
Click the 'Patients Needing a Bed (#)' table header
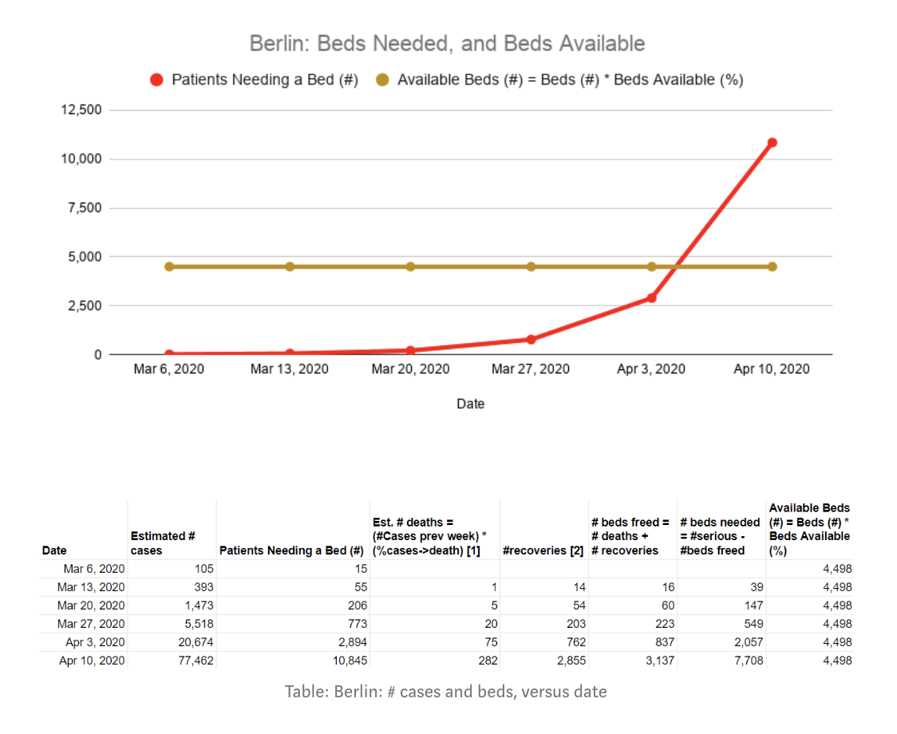291,550
